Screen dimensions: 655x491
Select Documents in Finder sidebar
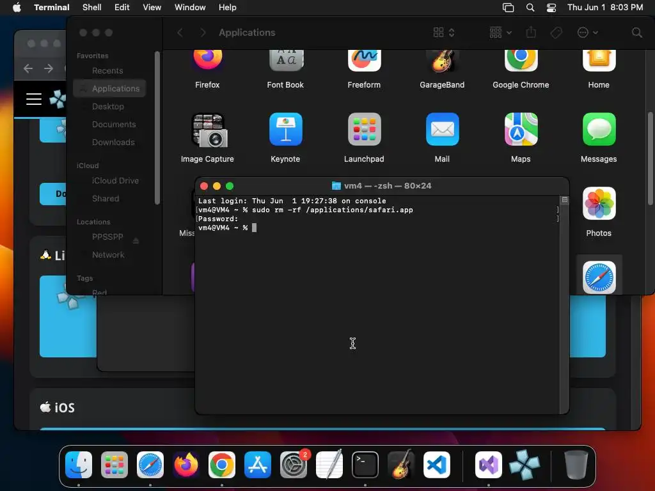(109, 125)
